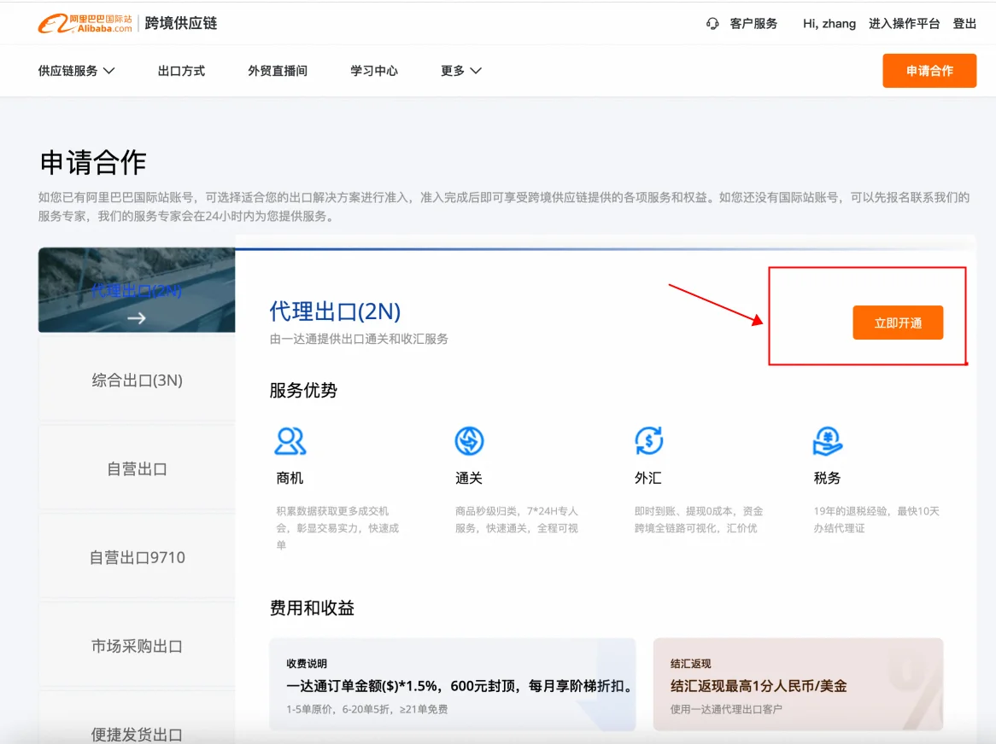The image size is (996, 744).
Task: Click the 申请合作 orange button
Action: [929, 71]
